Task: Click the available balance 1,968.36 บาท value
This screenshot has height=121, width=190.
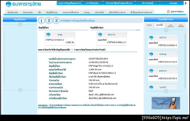Action: [x=95, y=70]
